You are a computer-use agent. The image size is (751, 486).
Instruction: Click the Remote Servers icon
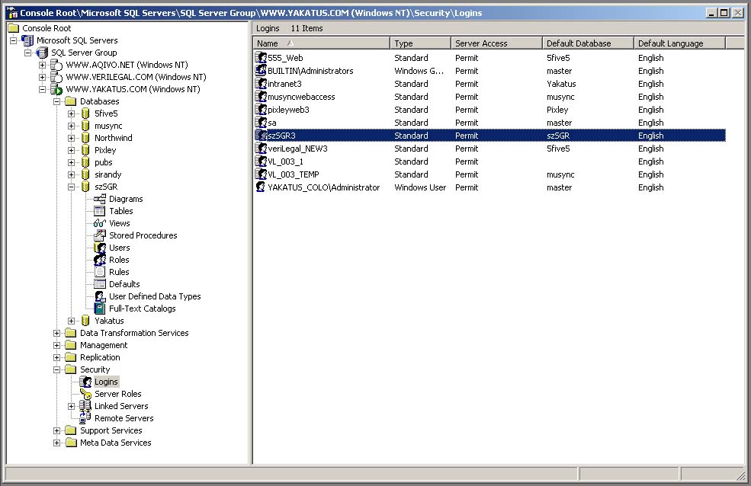pos(85,418)
